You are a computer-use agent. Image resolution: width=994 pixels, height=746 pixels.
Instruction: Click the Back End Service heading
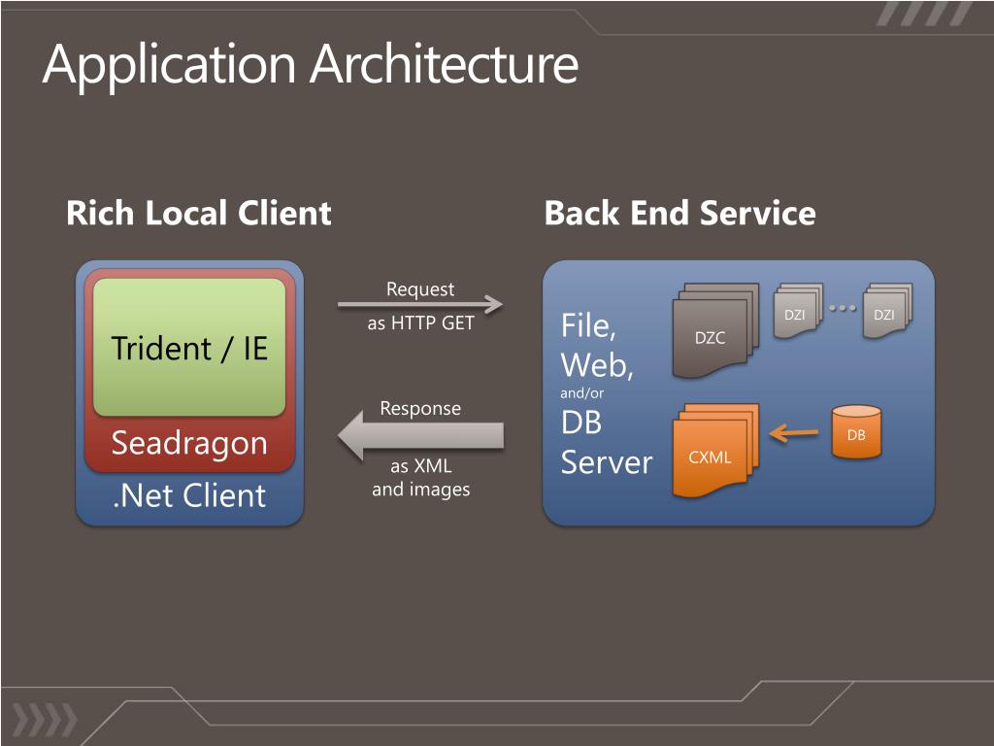point(679,213)
